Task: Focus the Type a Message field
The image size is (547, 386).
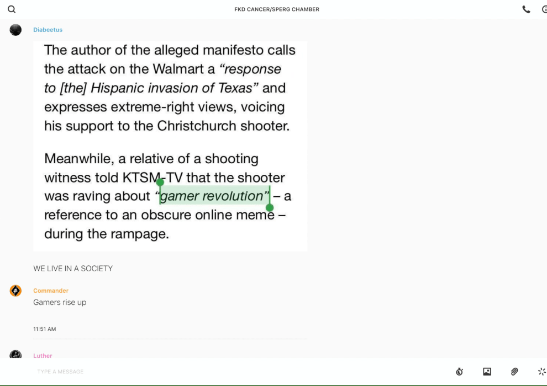Action: point(241,372)
